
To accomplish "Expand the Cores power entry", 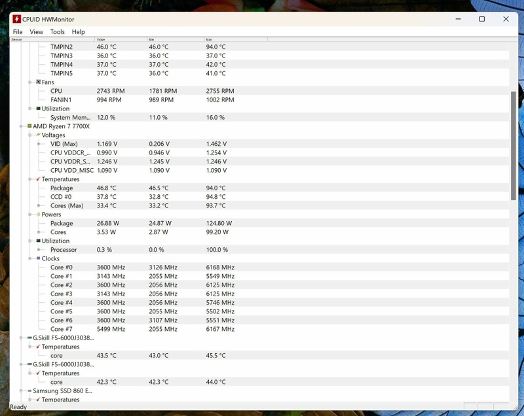I will tap(39, 232).
